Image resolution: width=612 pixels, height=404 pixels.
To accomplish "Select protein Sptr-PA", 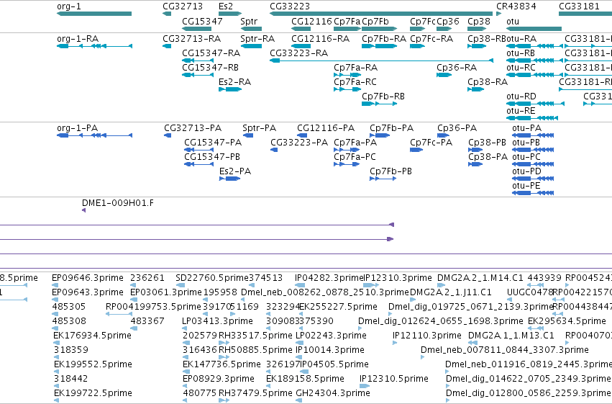I will tap(248, 135).
